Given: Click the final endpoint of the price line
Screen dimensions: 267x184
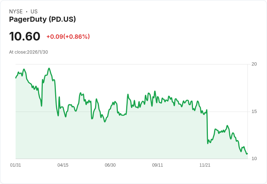Looking at the screenshot, I should pos(247,154).
